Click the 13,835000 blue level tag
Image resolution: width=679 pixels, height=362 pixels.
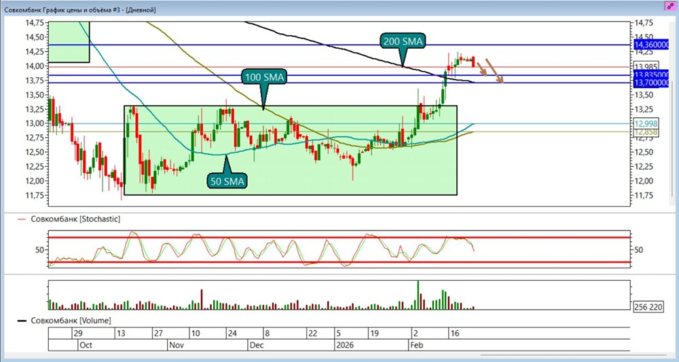pos(651,75)
